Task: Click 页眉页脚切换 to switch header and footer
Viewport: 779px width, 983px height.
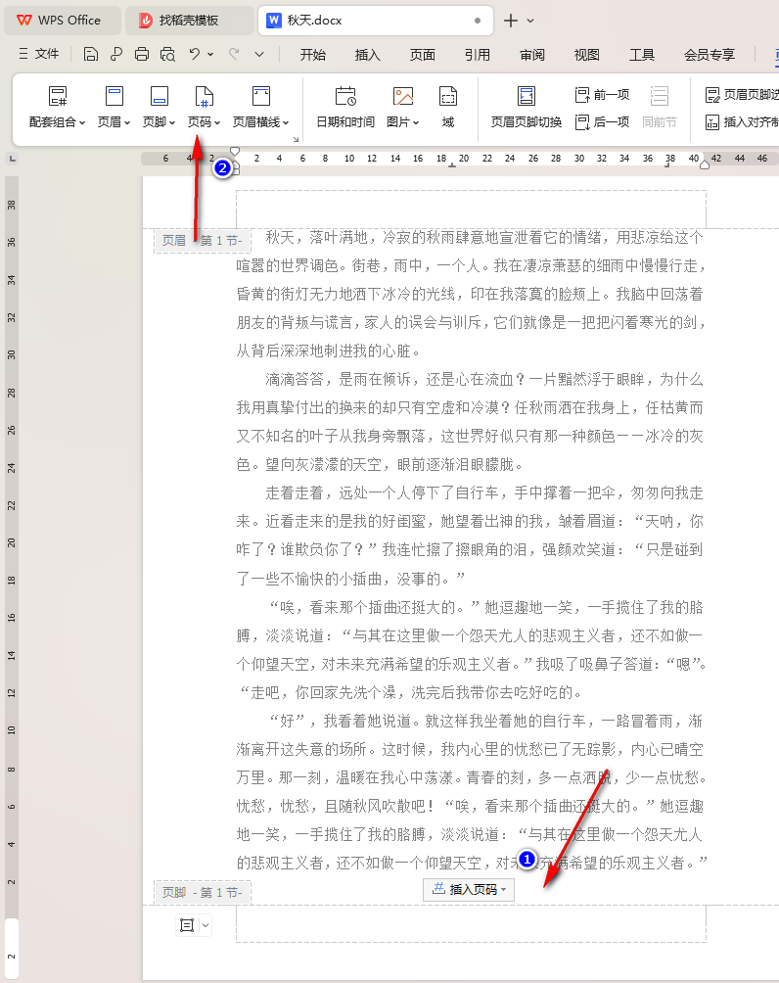Action: click(526, 107)
